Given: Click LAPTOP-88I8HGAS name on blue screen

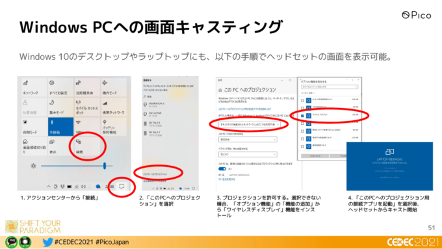Looking at the screenshot, I should tap(389, 159).
